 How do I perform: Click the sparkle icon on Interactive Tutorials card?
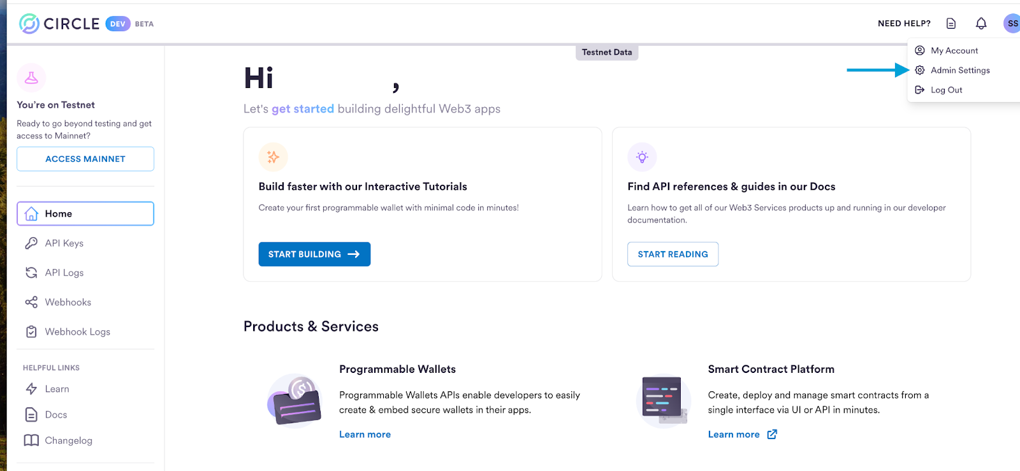click(273, 157)
